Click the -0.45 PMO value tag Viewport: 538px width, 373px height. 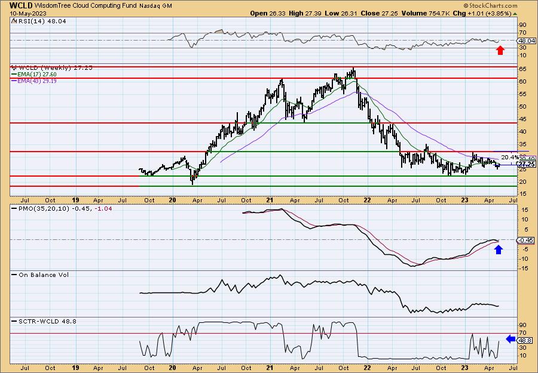[x=525, y=240]
